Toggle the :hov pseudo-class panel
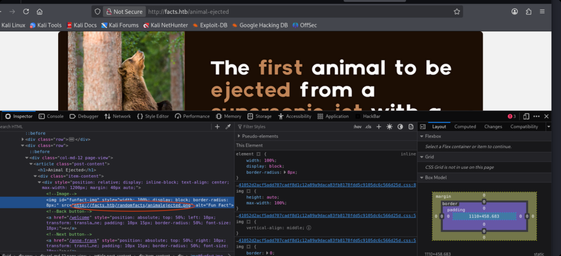 click(357, 127)
